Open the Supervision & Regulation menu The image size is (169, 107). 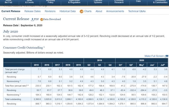point(74,1)
